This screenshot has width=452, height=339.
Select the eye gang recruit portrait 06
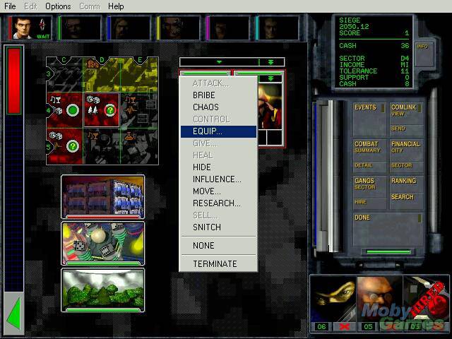tap(333, 299)
